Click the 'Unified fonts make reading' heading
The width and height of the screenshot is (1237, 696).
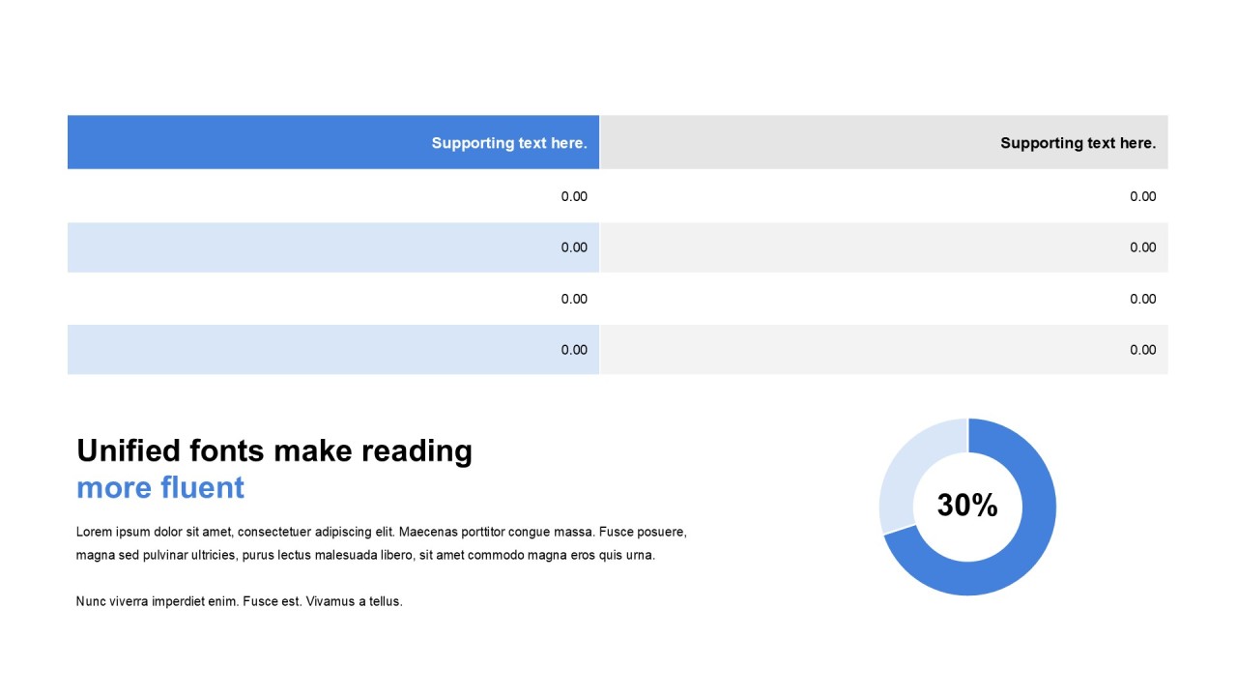(274, 450)
